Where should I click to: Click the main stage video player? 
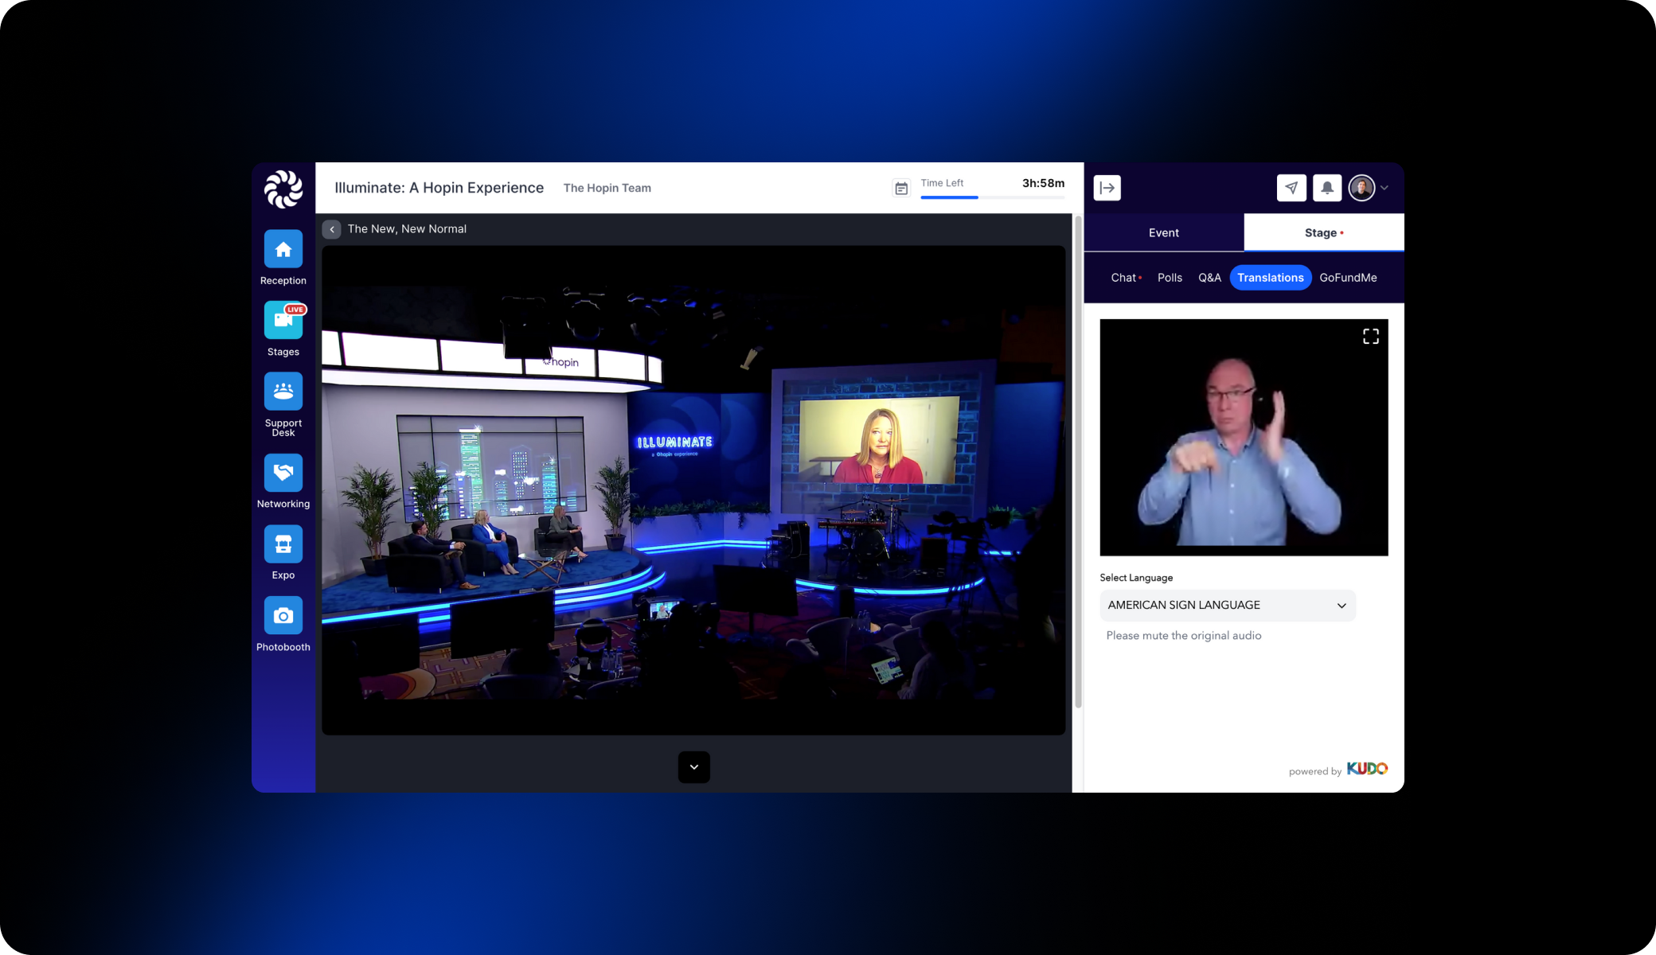[x=693, y=490]
